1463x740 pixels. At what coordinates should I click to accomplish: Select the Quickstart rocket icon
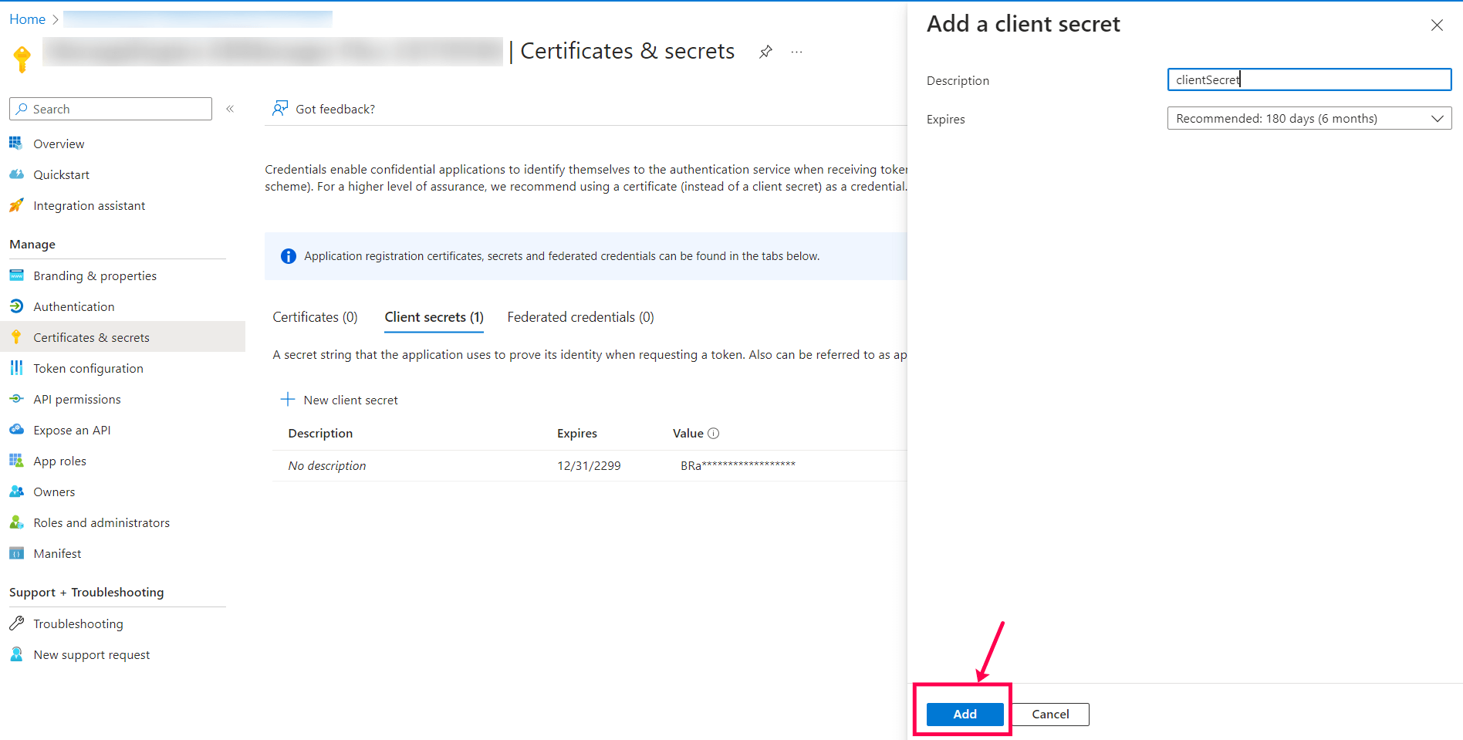point(16,174)
